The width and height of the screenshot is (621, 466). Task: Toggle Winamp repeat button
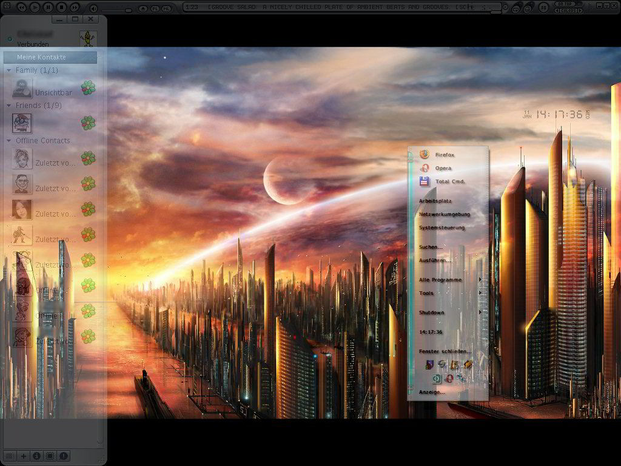pos(515,8)
